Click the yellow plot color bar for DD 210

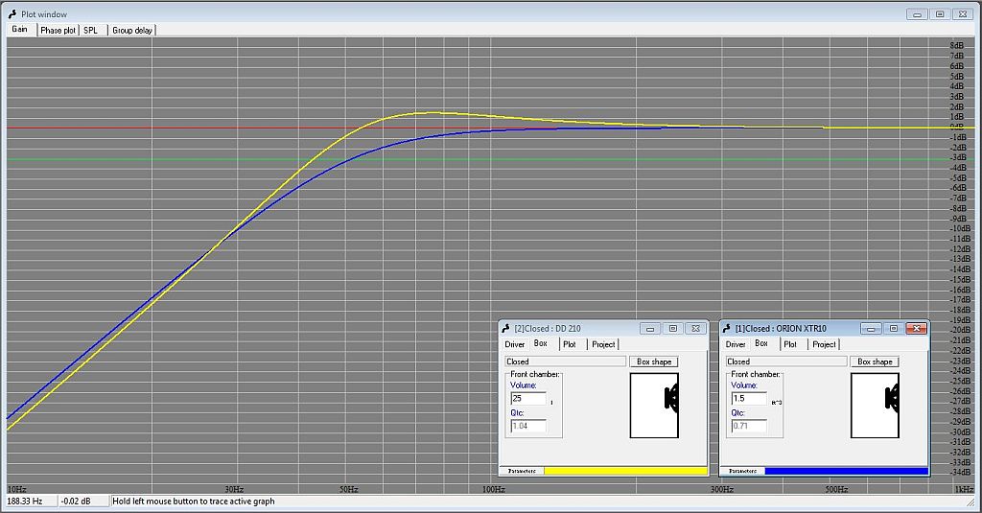click(x=625, y=471)
